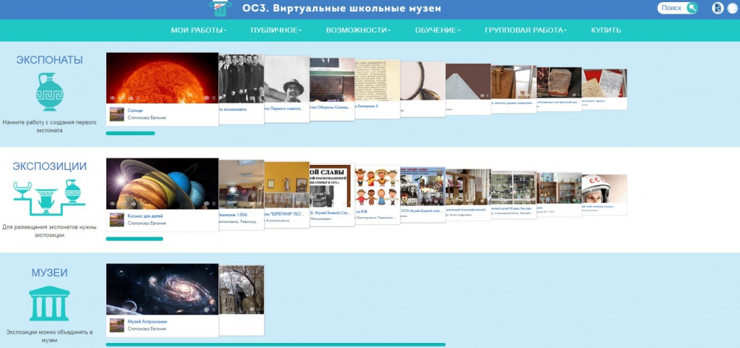Click the author avatar on Космос для детей card
This screenshot has width=740, height=348.
[116, 219]
